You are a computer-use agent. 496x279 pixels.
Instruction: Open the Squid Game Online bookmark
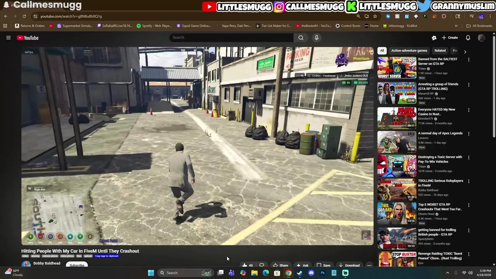point(193,26)
